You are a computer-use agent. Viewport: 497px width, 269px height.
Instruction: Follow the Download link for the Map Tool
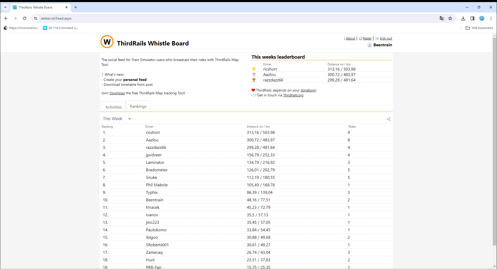[x=117, y=93]
